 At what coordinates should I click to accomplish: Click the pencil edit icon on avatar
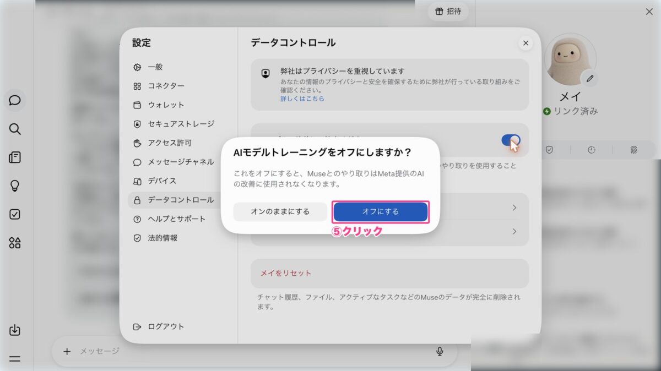pyautogui.click(x=590, y=79)
